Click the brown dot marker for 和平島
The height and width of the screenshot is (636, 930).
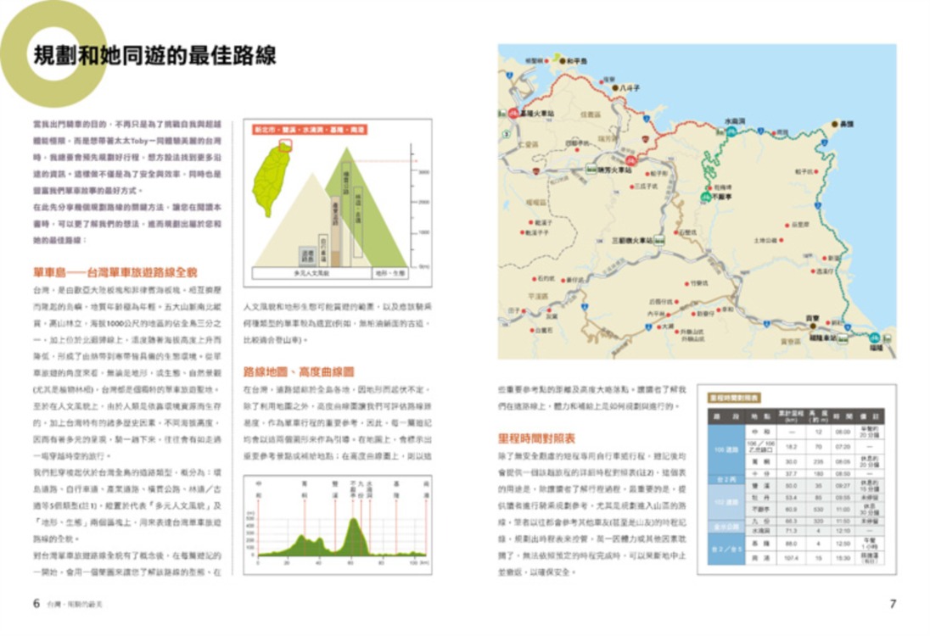tap(560, 62)
